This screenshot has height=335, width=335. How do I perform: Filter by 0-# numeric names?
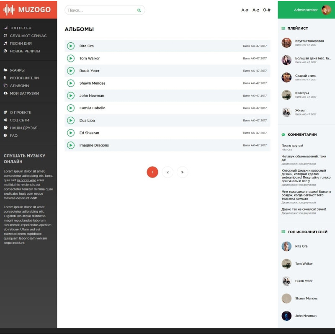(267, 10)
